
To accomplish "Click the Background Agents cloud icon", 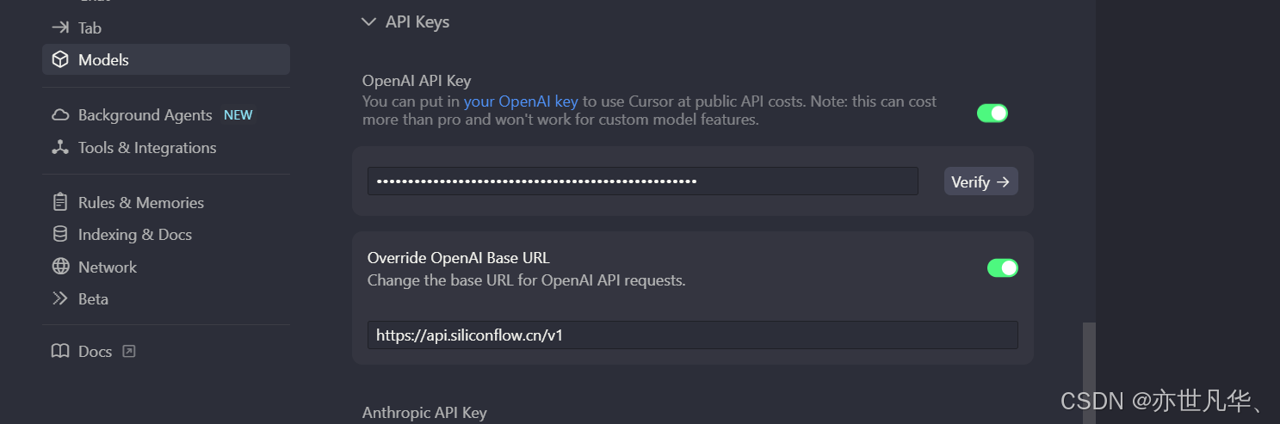I will tap(60, 115).
